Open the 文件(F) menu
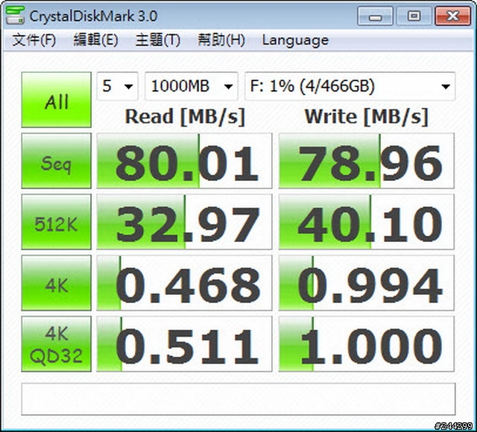 (34, 40)
